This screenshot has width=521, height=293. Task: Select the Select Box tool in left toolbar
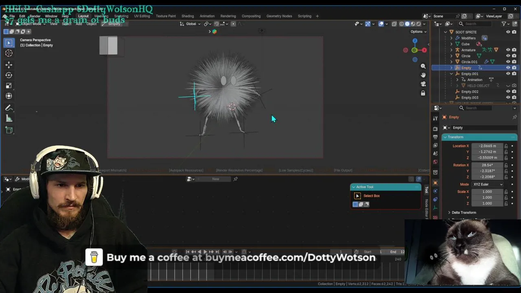pos(9,43)
